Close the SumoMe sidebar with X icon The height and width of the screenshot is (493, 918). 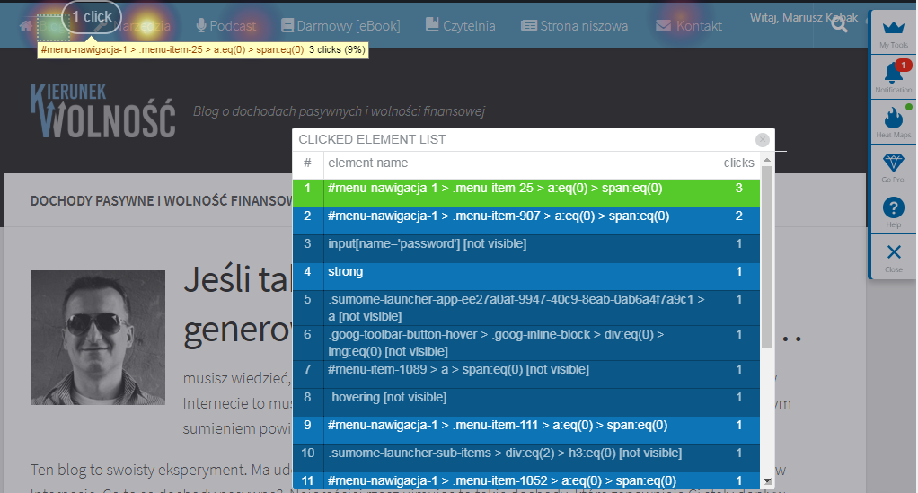click(893, 256)
